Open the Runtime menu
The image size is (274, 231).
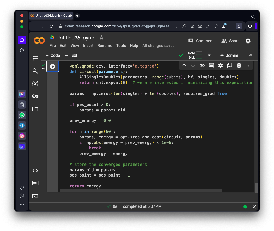point(105,46)
